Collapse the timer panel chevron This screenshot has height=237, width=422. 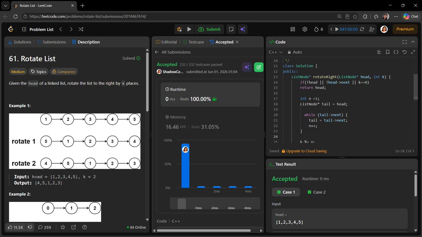pyautogui.click(x=331, y=29)
